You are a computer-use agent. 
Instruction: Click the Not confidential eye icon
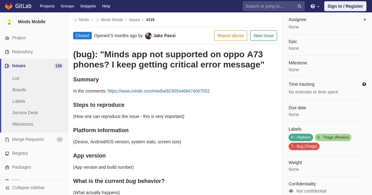point(291,191)
